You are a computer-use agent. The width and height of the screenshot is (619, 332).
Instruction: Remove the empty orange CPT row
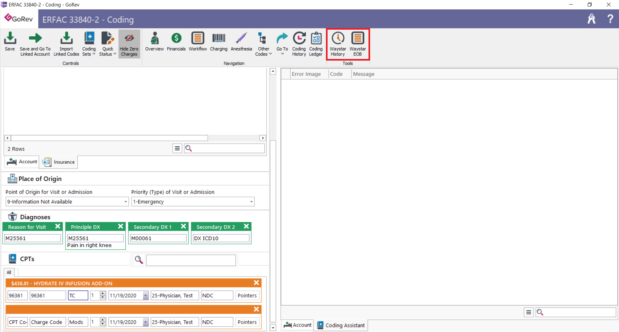[256, 309]
